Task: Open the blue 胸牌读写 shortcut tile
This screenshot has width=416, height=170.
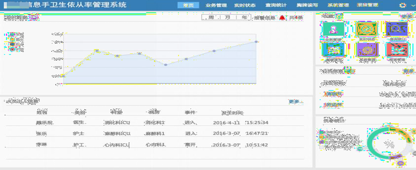Action: point(333,50)
